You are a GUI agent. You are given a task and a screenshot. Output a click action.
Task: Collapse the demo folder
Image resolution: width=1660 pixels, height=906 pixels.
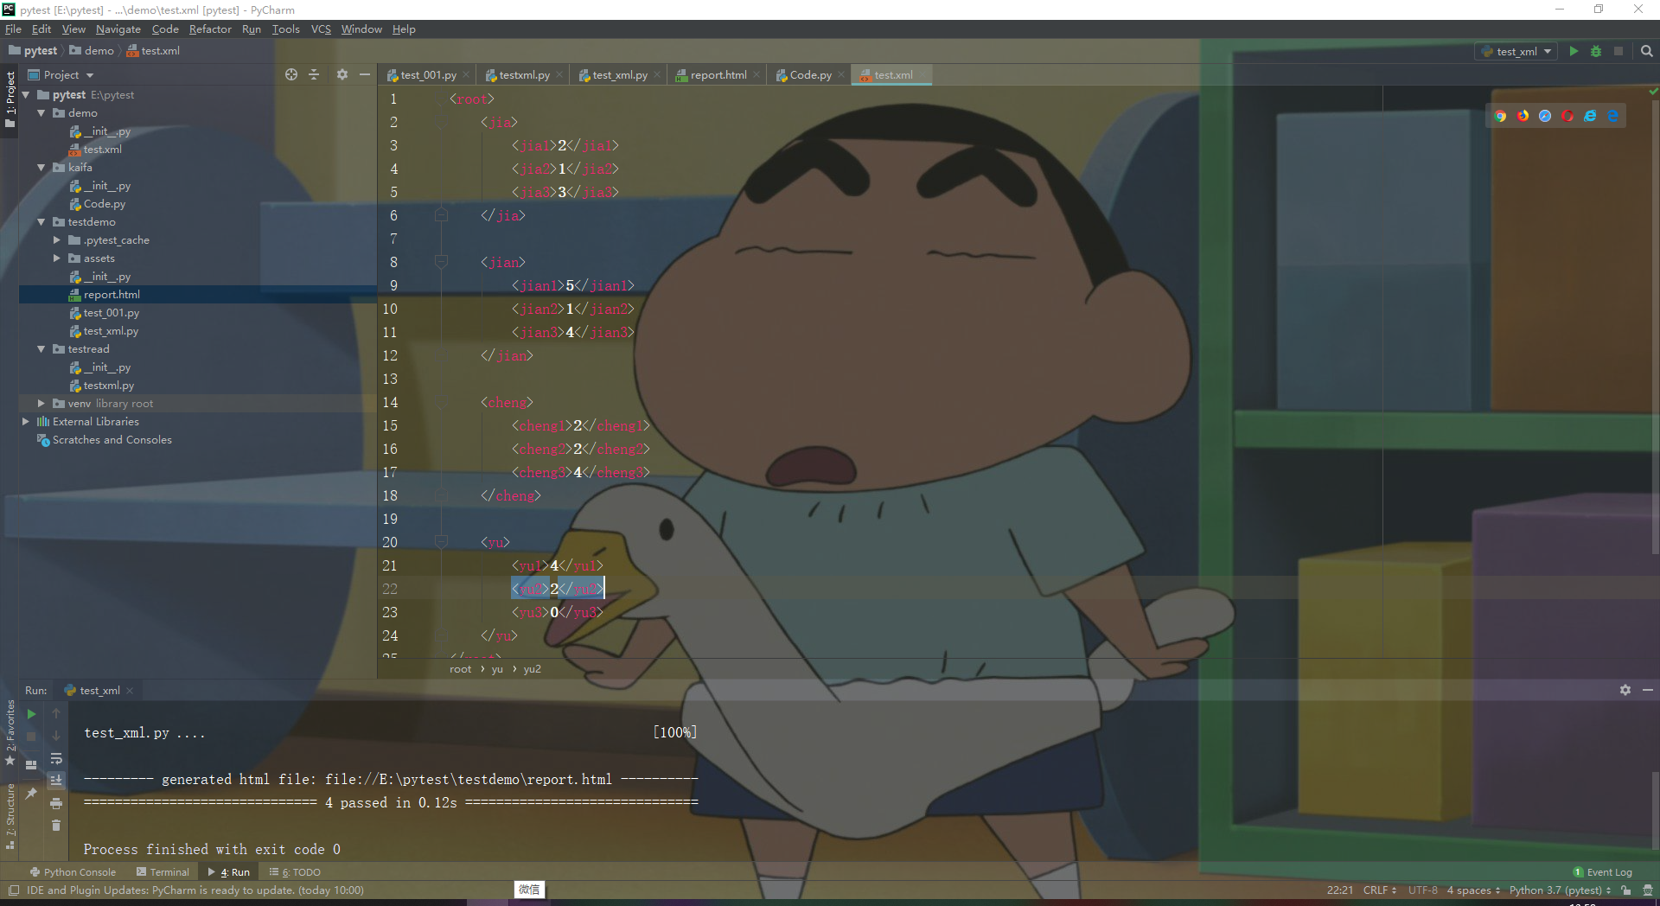tap(41, 113)
